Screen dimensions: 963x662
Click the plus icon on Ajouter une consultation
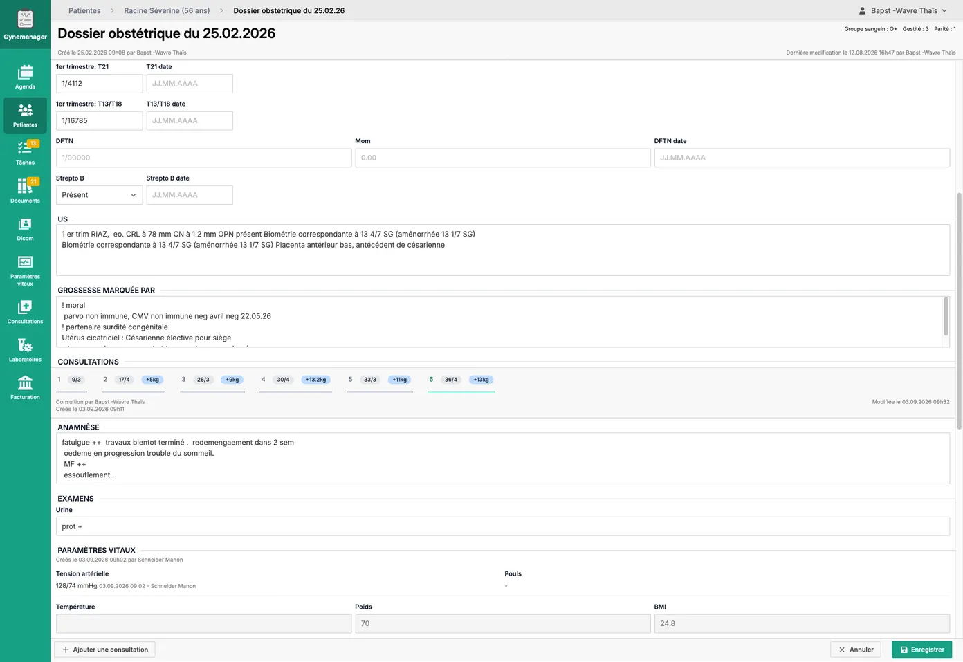pos(66,650)
